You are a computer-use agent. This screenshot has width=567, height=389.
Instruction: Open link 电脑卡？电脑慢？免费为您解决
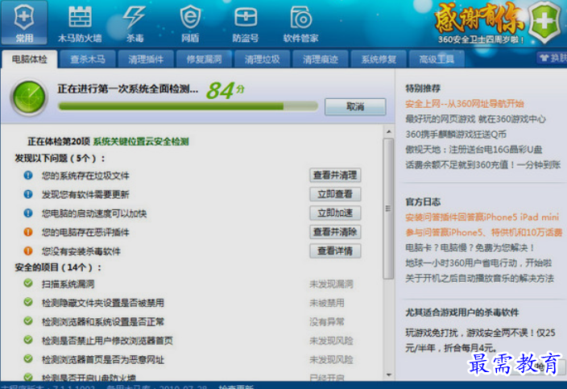point(470,247)
